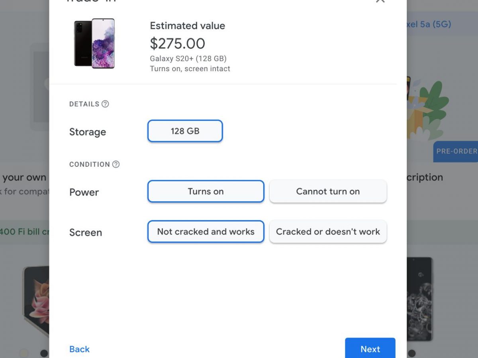Open the Details help question-mark icon
This screenshot has width=478, height=358.
[x=105, y=104]
